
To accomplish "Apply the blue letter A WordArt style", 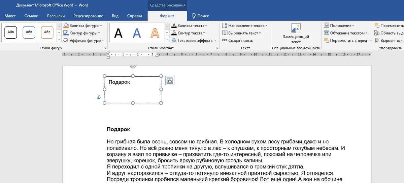I will [137, 33].
